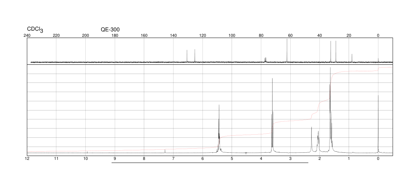This screenshot has height=180, width=418.
Task: Click the 1 ppm label on proton axis
Action: [x=349, y=159]
